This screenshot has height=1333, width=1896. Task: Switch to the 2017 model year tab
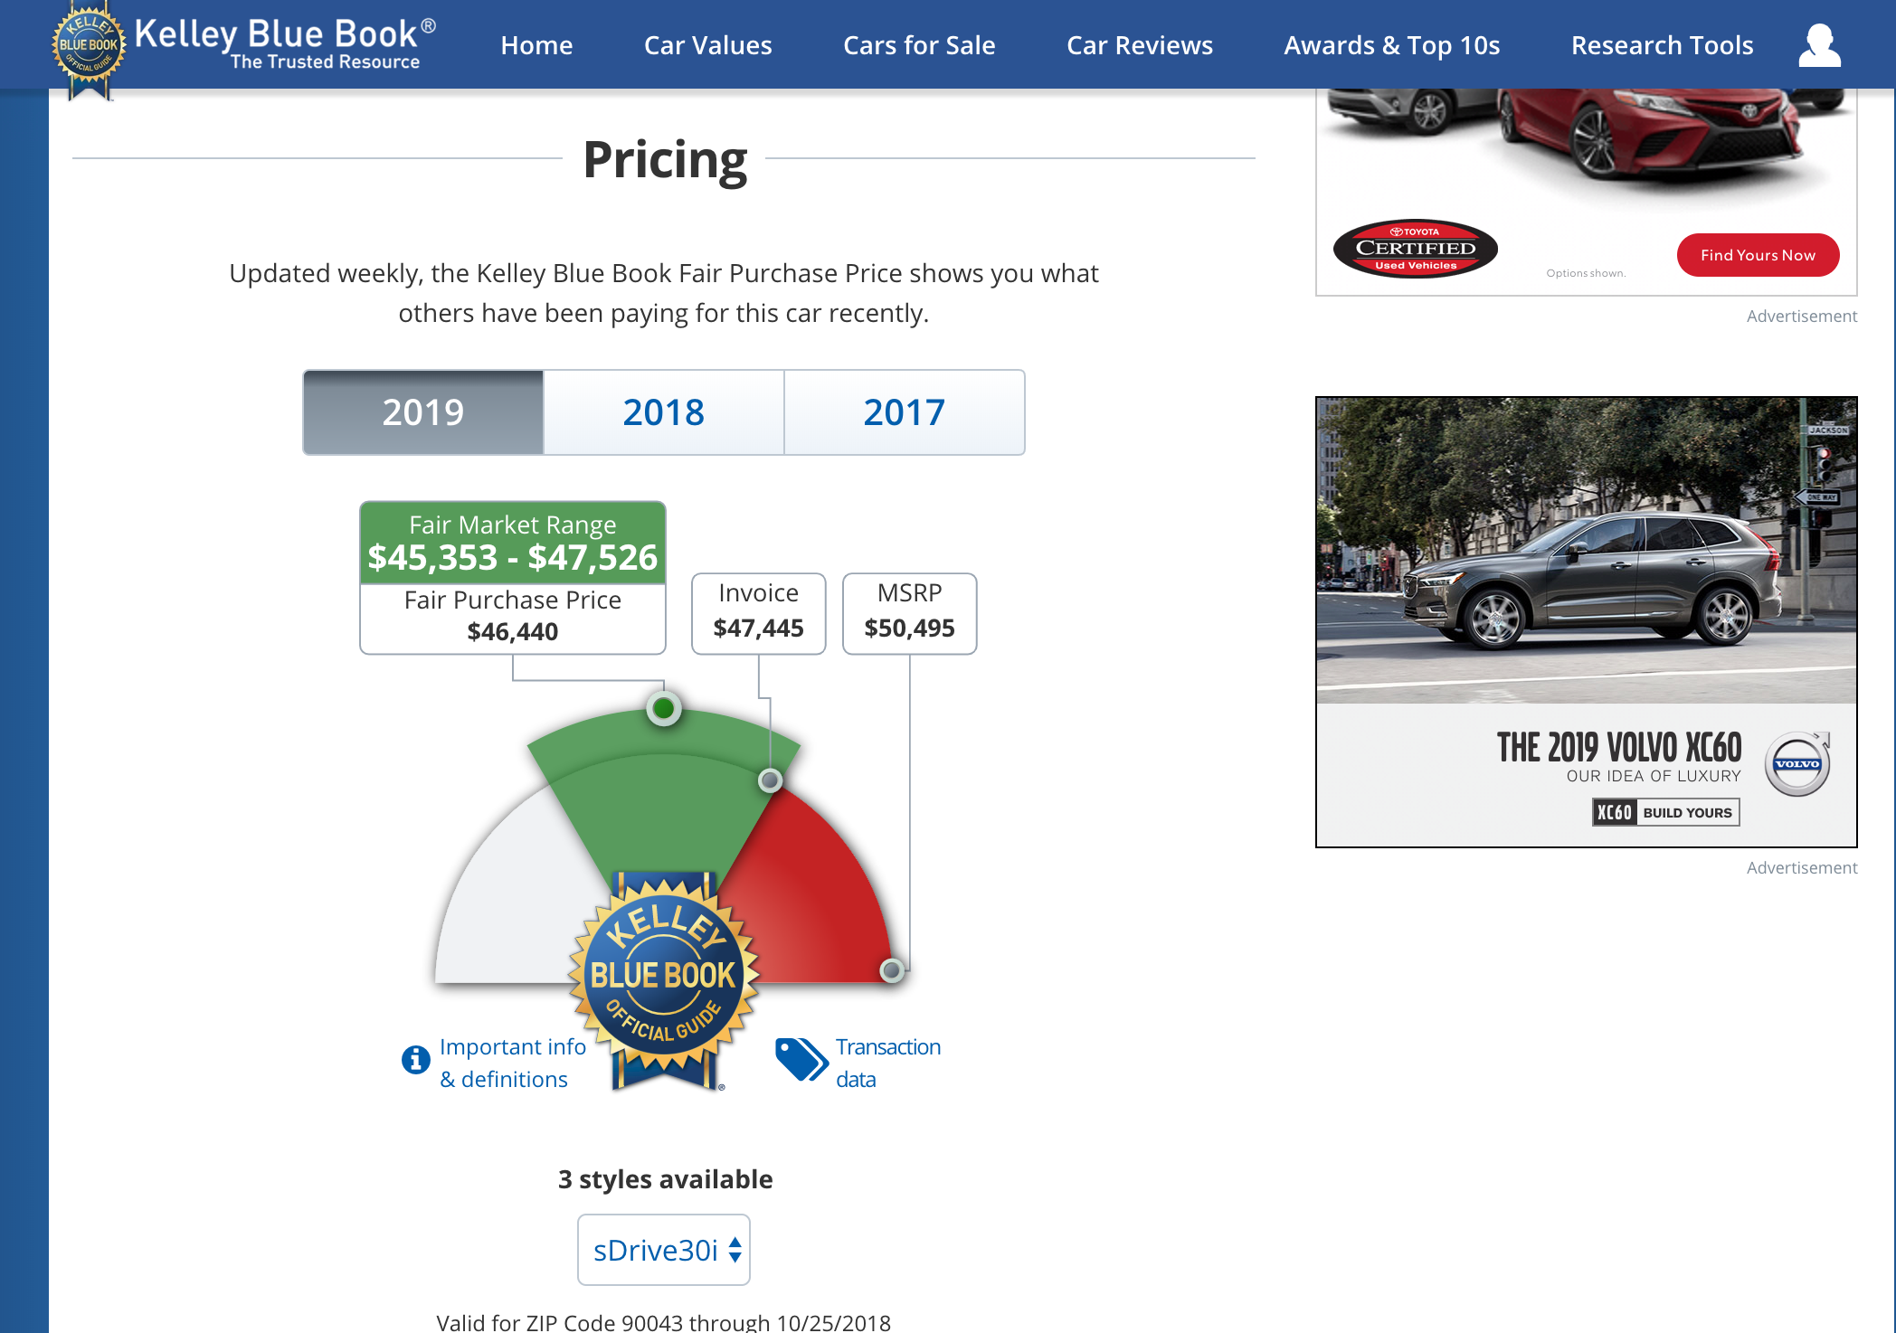pyautogui.click(x=905, y=412)
